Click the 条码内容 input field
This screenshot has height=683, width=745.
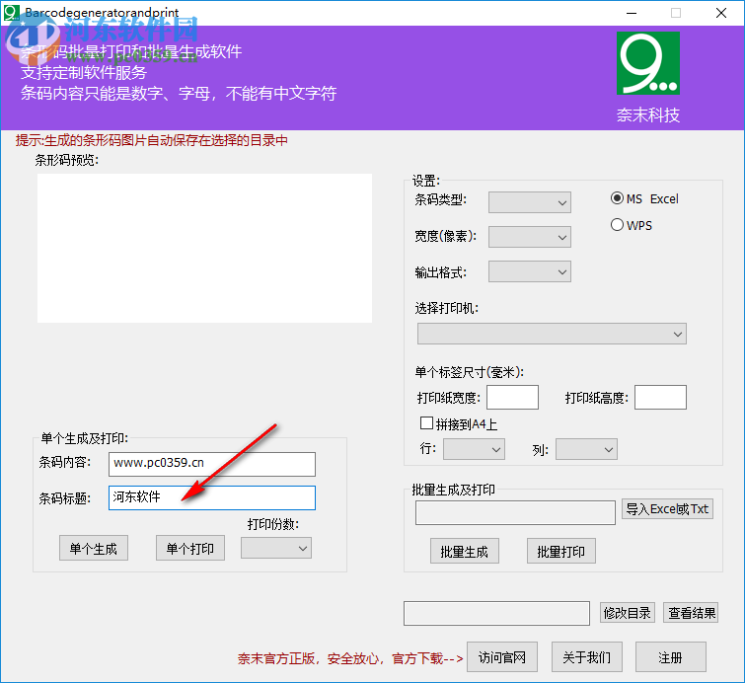pyautogui.click(x=212, y=464)
